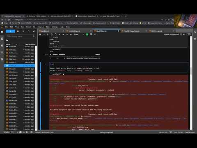Open running terminals and kernels sidebar icon
This screenshot has width=197, height=148.
2,39
